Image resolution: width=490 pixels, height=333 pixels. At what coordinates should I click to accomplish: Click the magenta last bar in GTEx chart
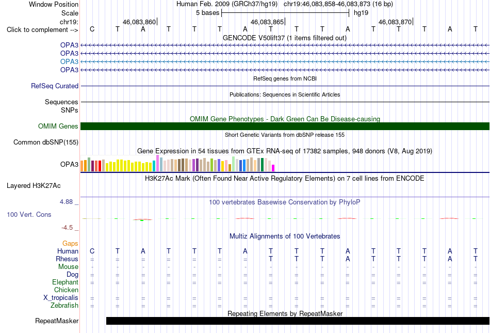coord(273,168)
